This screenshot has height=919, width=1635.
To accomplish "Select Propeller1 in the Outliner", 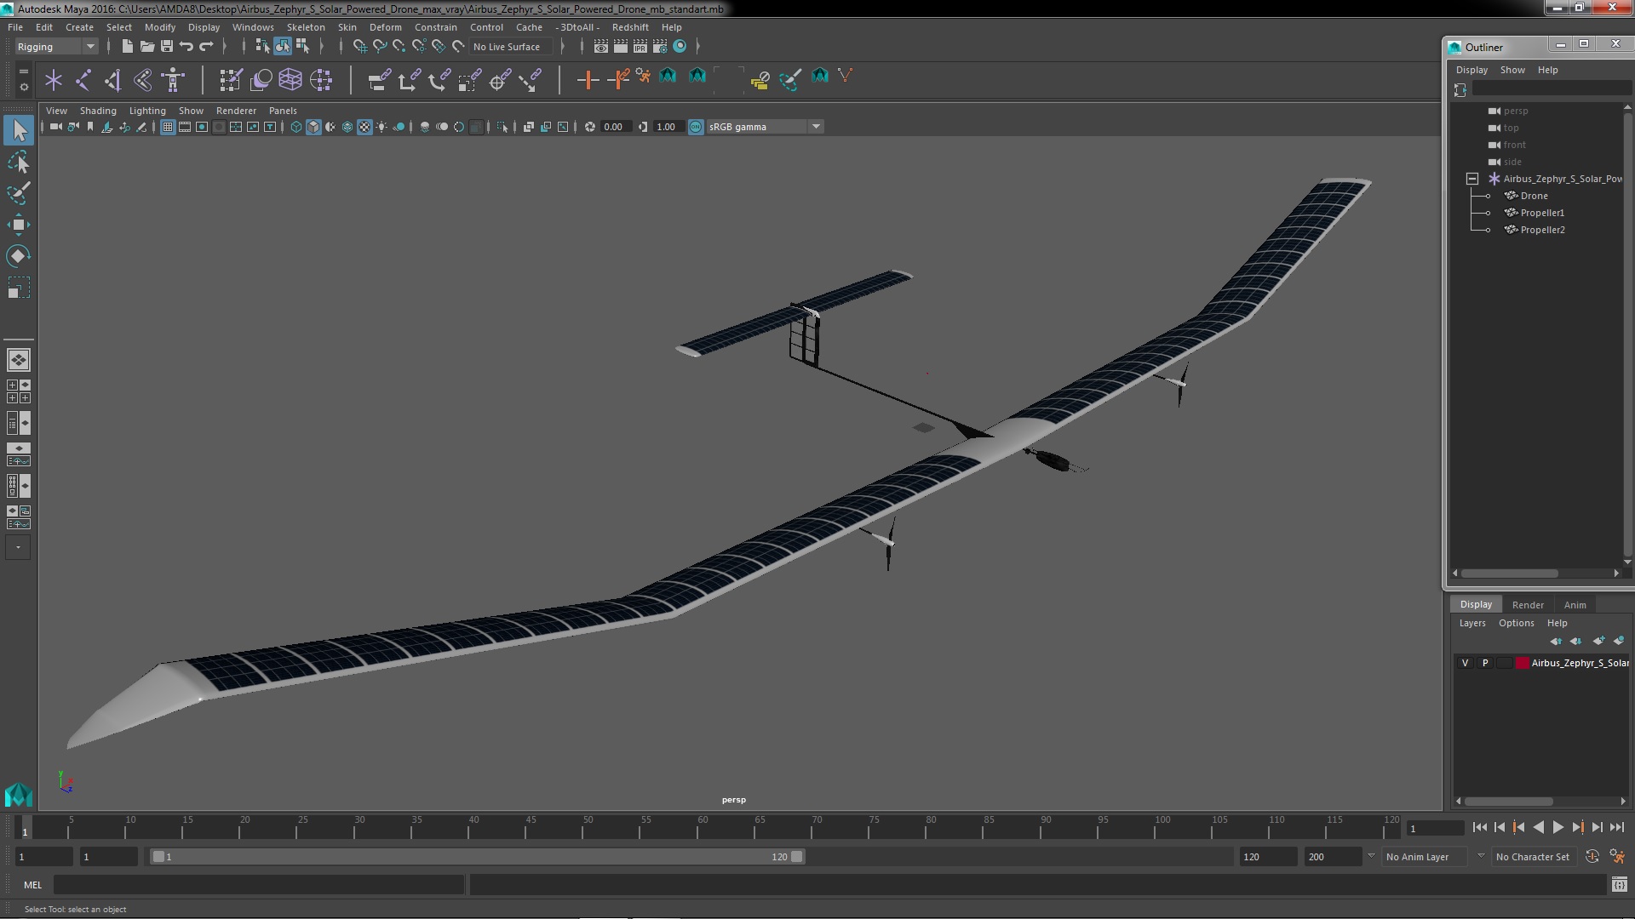I will 1541,213.
